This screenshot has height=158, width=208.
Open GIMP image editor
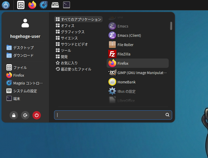tap(138, 73)
